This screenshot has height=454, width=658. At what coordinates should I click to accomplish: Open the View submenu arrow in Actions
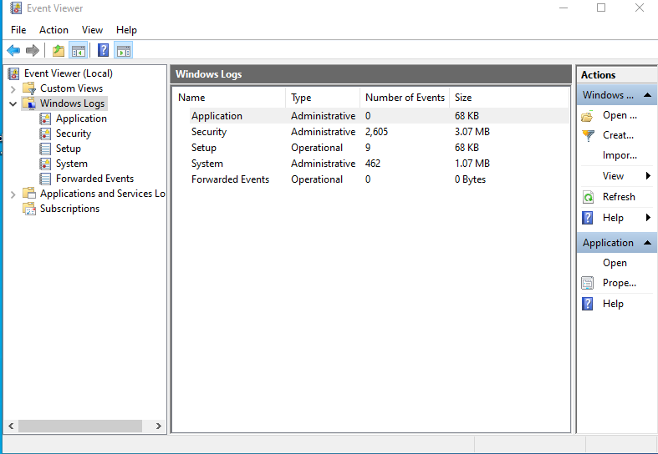tap(648, 176)
